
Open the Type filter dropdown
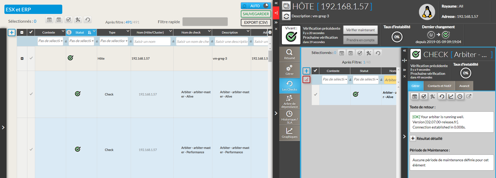click(114, 41)
